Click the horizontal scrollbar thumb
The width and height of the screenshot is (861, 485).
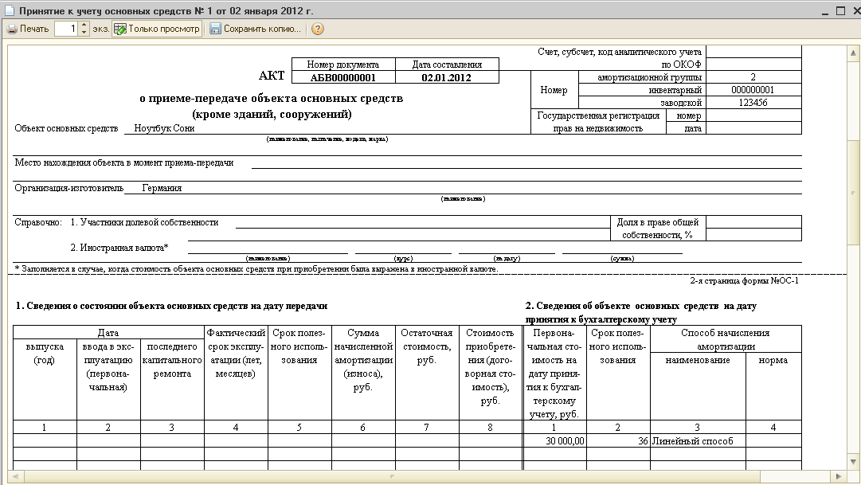click(x=392, y=476)
